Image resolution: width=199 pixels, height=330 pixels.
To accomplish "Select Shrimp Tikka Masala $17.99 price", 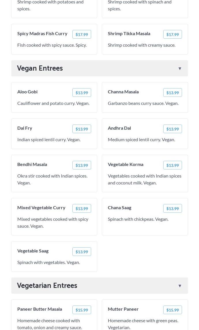I will [172, 34].
